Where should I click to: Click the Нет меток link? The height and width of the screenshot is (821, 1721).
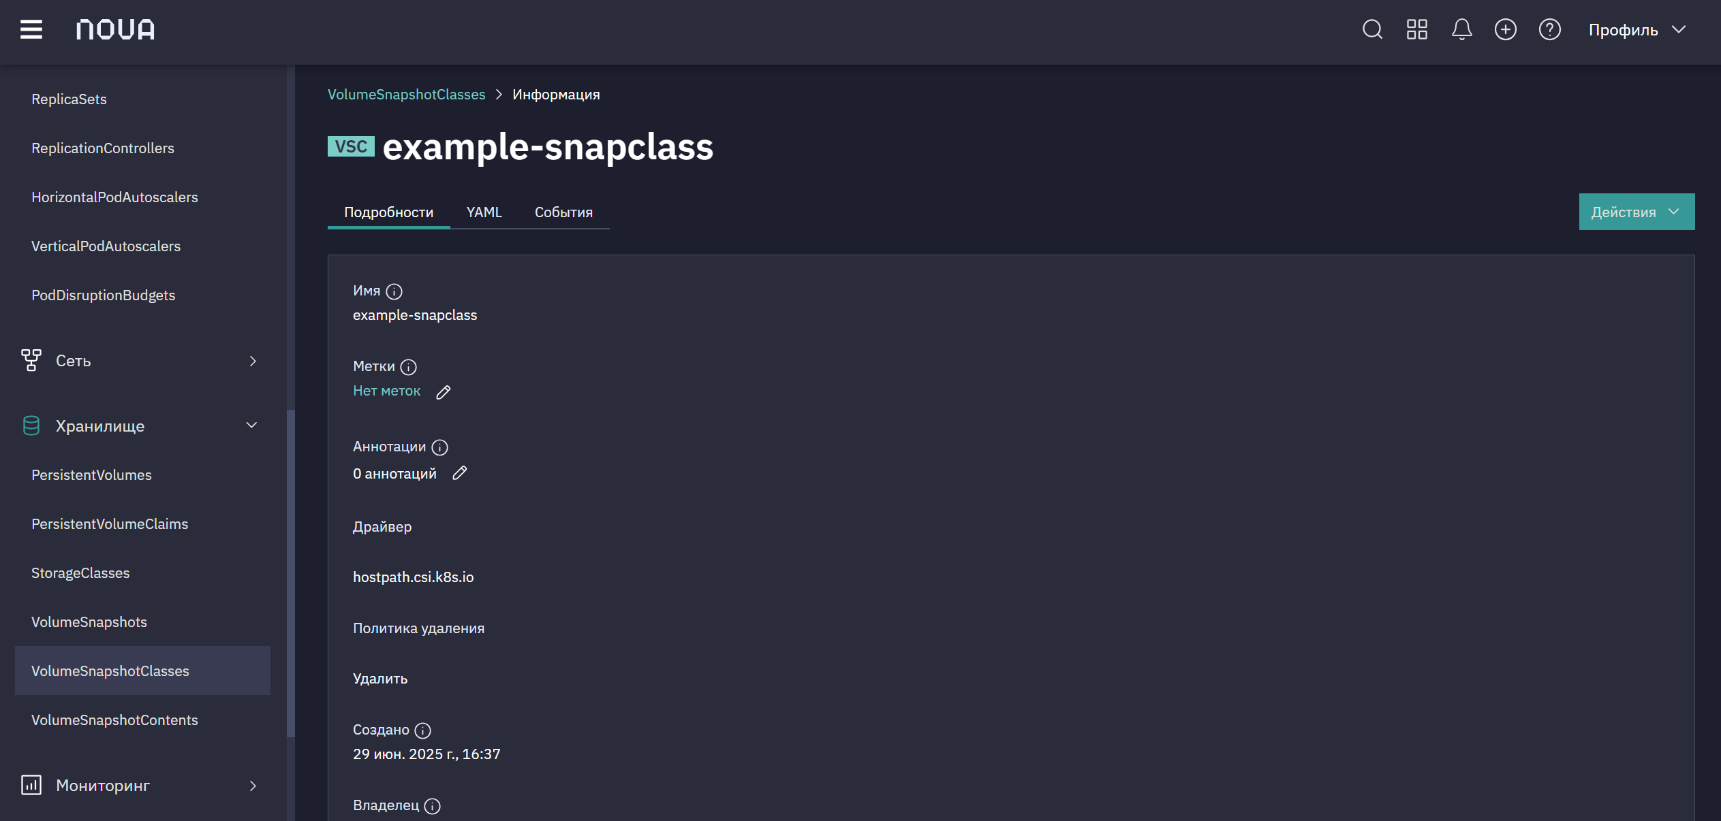tap(386, 391)
